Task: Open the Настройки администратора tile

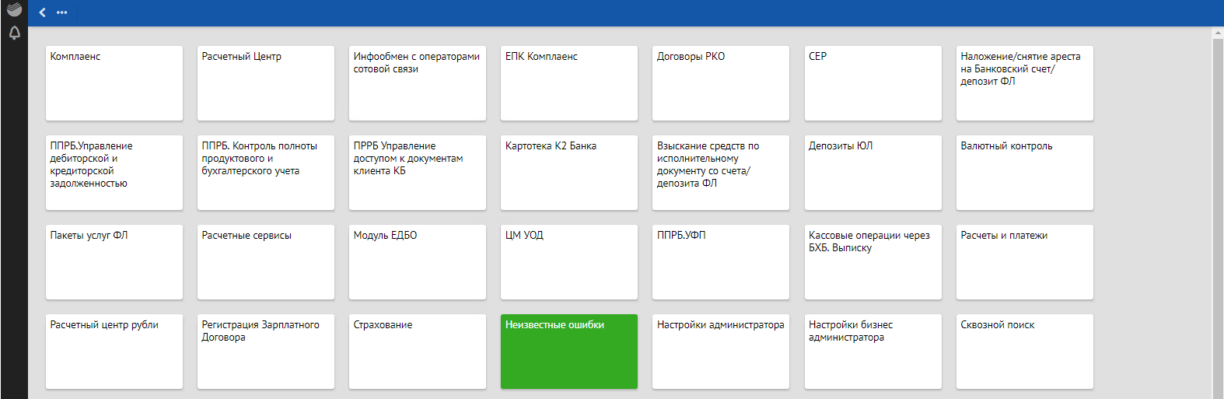Action: coord(721,352)
